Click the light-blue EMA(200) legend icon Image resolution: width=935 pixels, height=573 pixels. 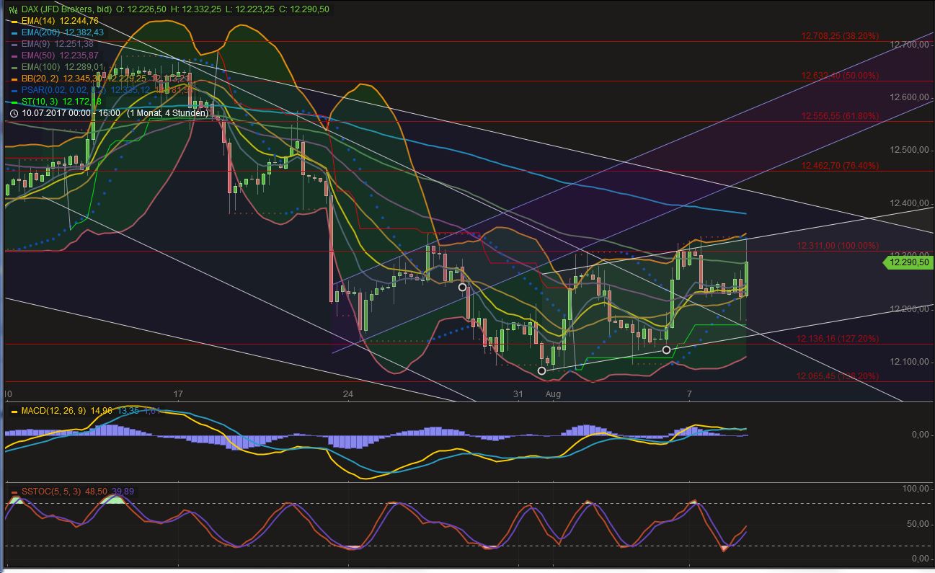pyautogui.click(x=15, y=32)
